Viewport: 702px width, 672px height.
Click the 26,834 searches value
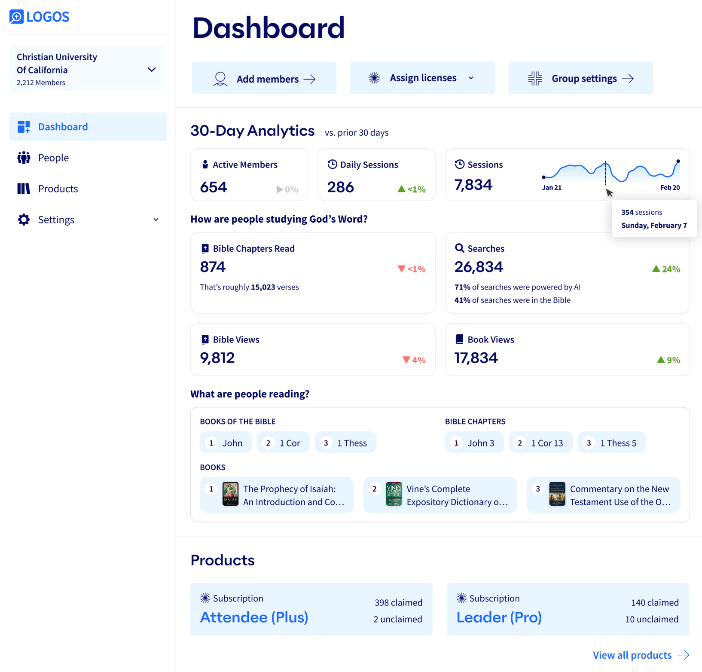click(479, 267)
